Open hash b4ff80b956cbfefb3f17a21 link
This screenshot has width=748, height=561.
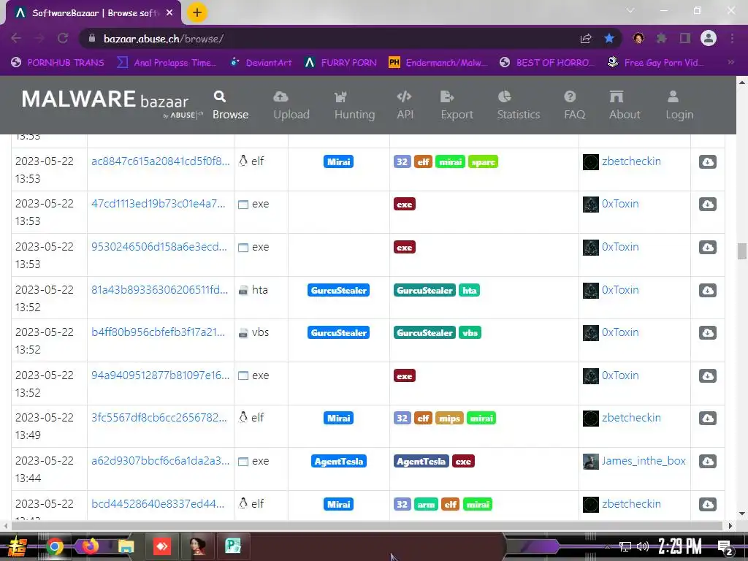point(158,332)
